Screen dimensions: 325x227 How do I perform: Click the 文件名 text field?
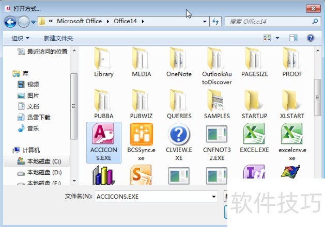coord(153,197)
